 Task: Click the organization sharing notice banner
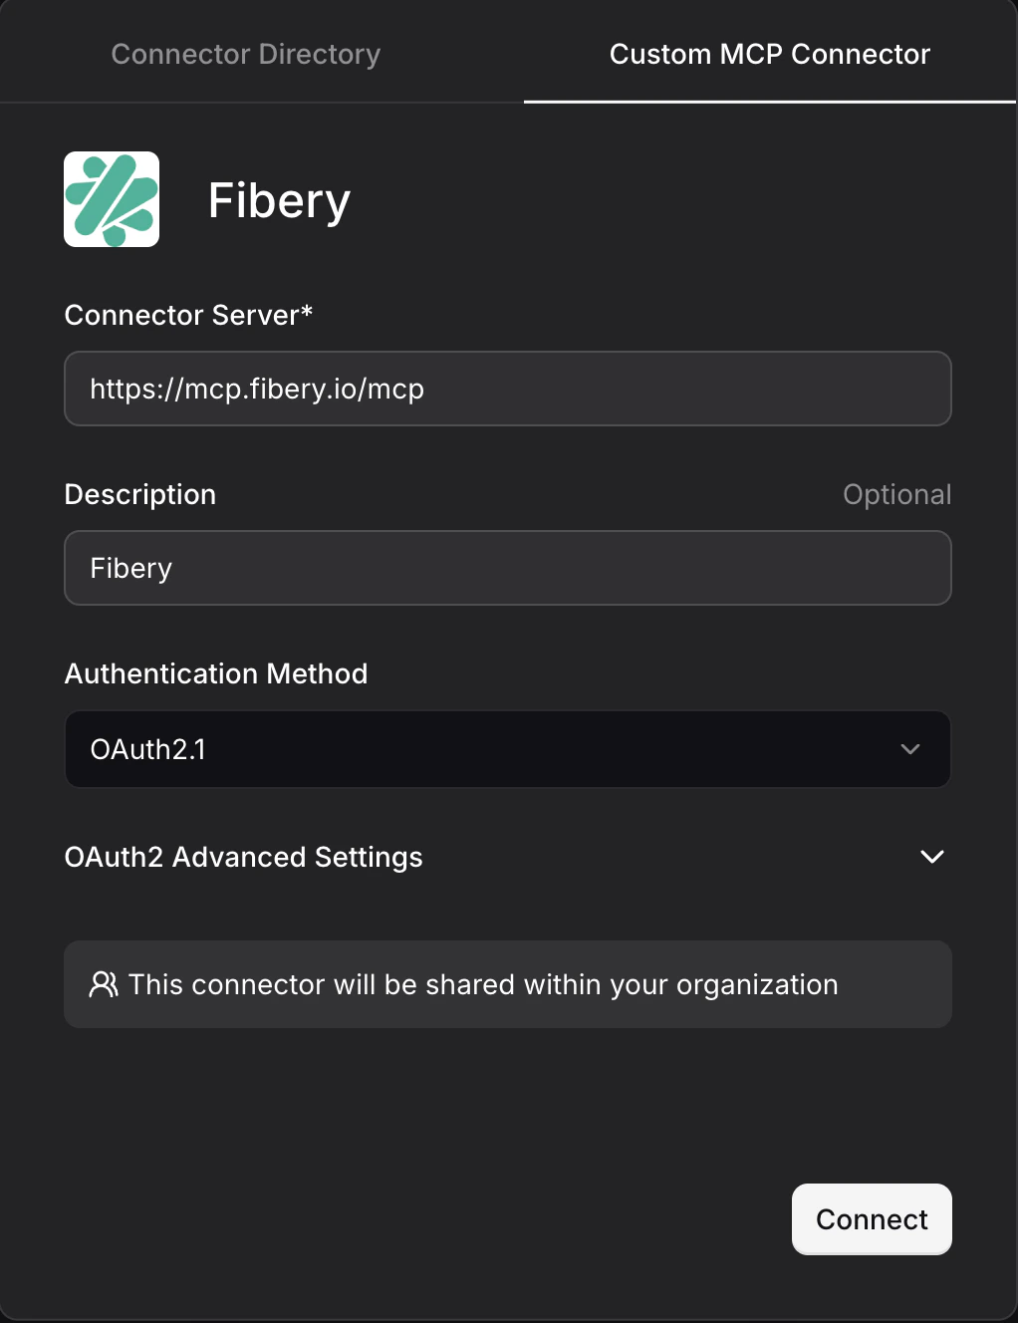tap(508, 984)
